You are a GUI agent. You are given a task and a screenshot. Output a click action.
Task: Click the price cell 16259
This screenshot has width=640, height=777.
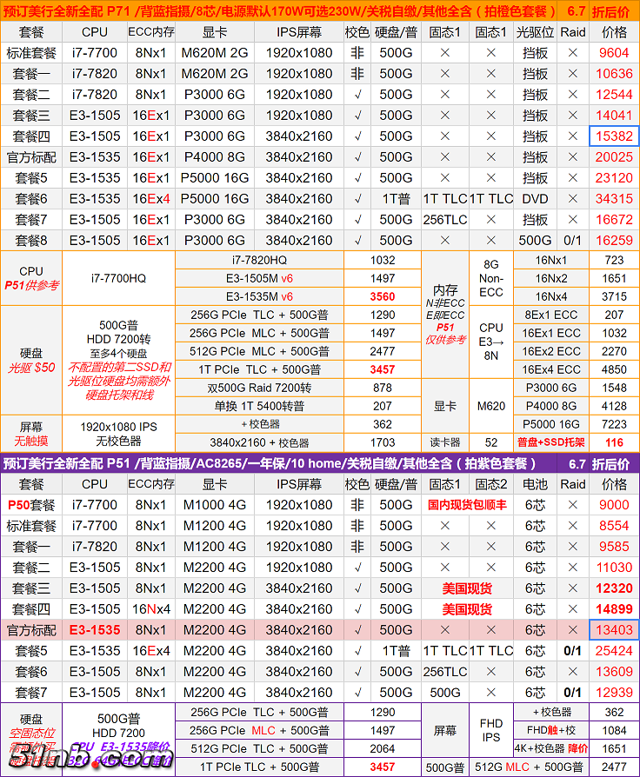click(614, 241)
